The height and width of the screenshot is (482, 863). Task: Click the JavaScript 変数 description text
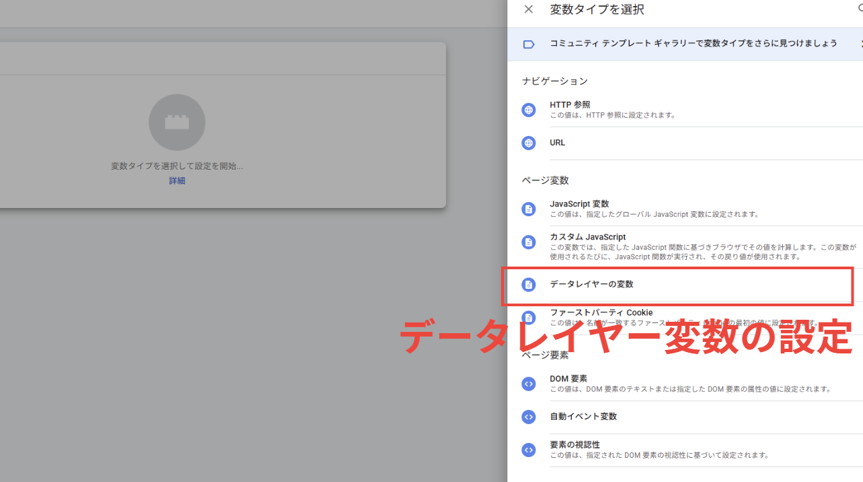click(654, 215)
